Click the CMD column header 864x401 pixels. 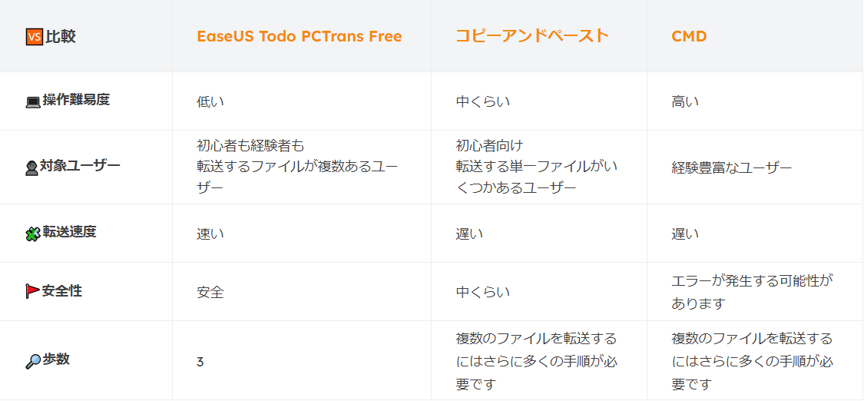pyautogui.click(x=689, y=36)
